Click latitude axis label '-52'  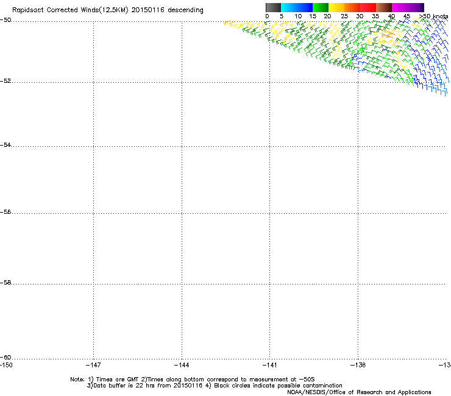[5, 81]
